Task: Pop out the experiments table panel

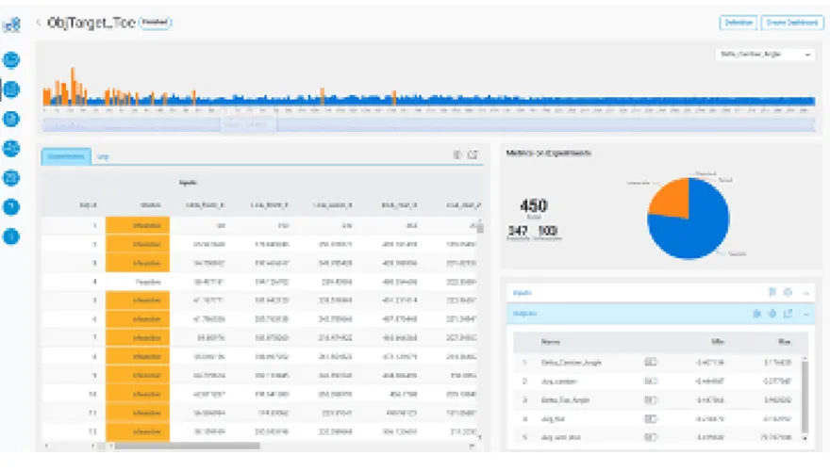Action: pyautogui.click(x=473, y=154)
